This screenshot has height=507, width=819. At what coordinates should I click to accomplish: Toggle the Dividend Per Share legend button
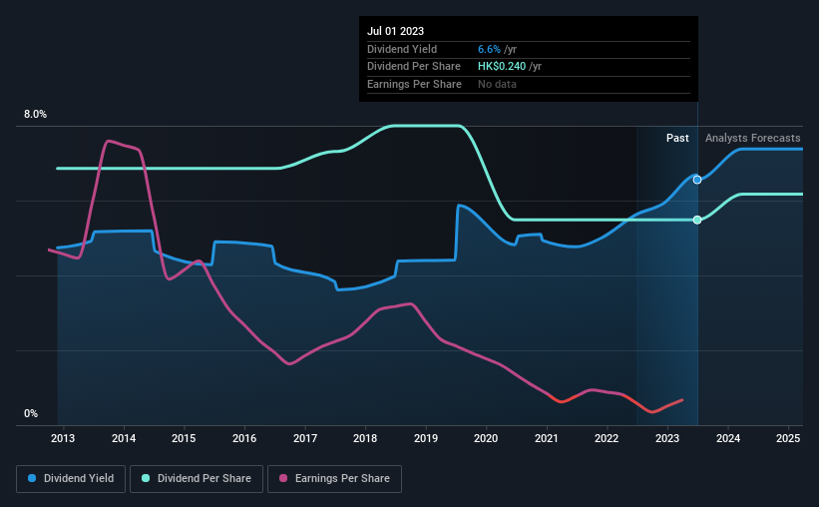[197, 479]
